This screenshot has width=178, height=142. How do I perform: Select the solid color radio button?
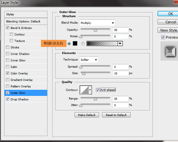(69, 43)
